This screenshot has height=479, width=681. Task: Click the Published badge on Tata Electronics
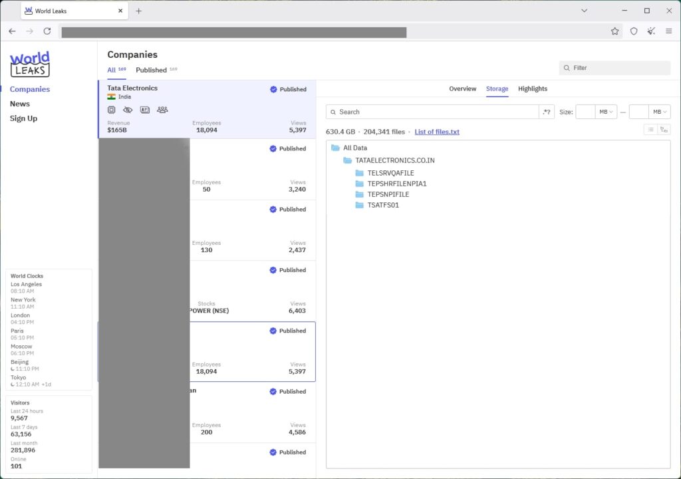[x=289, y=89]
